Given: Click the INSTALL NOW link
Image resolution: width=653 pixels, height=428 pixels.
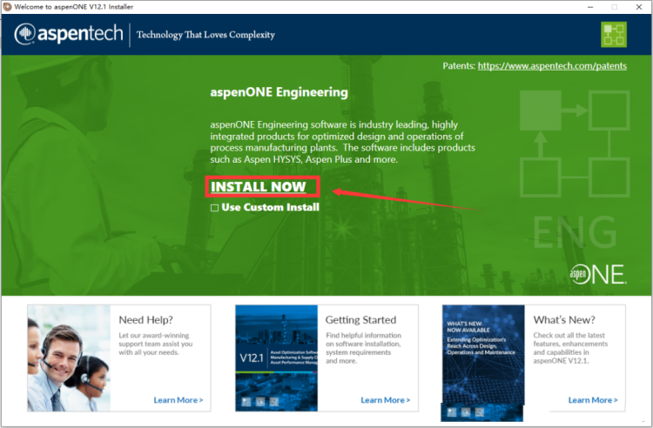Looking at the screenshot, I should (259, 187).
